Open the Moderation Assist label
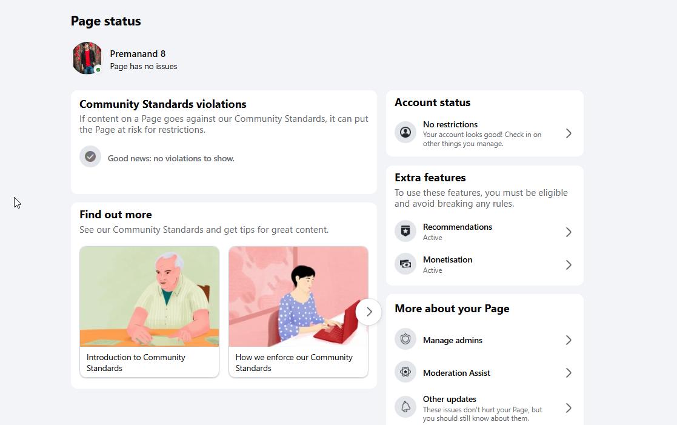This screenshot has width=677, height=425. tap(456, 373)
